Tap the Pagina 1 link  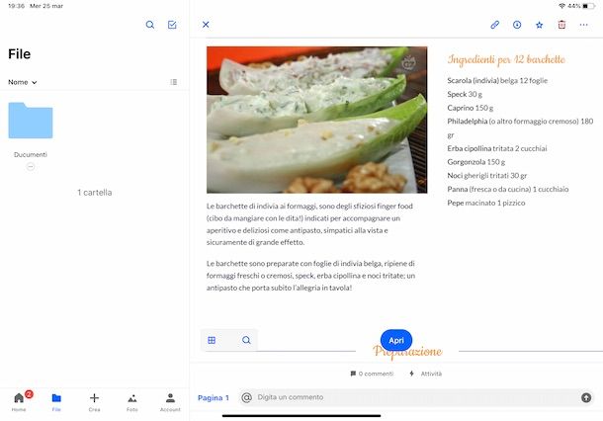(214, 398)
